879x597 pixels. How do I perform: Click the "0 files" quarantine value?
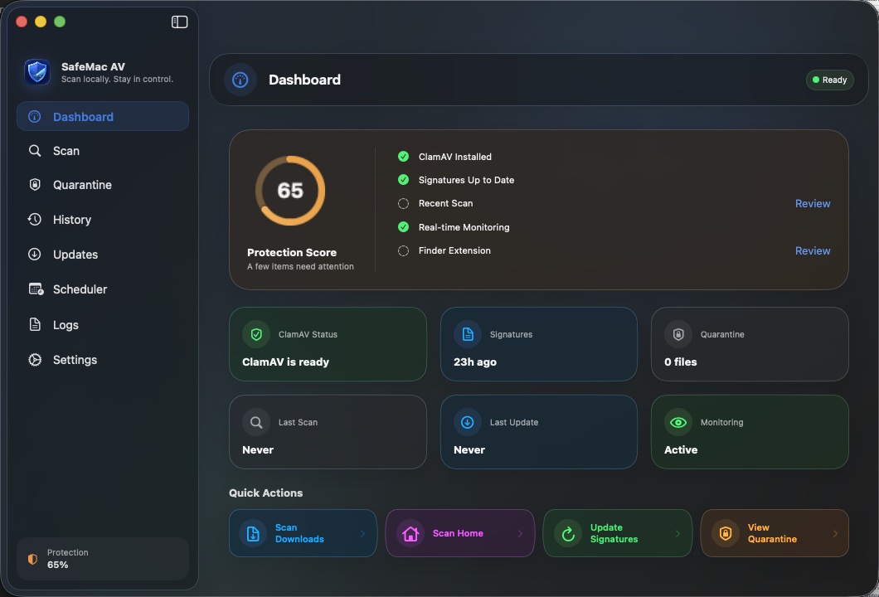[x=681, y=362]
